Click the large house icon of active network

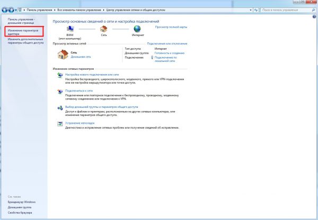63,54
